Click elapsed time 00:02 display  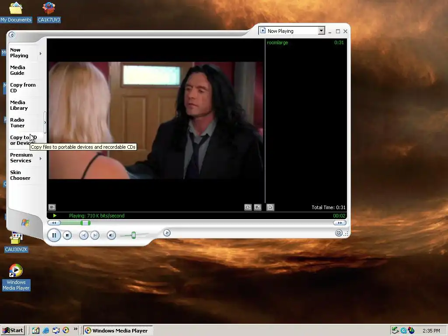click(x=339, y=216)
